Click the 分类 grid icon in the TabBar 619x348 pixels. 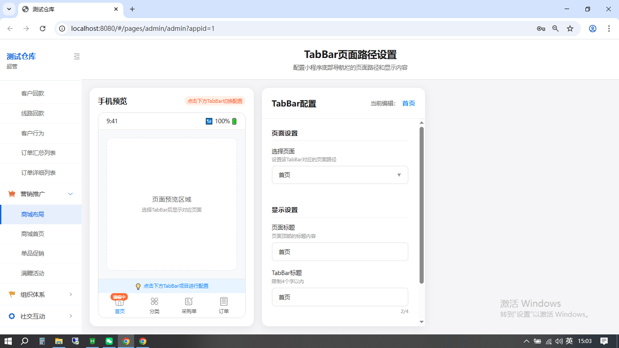coord(154,301)
